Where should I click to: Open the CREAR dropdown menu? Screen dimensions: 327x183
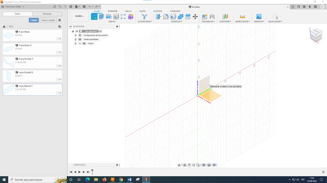coord(112,21)
